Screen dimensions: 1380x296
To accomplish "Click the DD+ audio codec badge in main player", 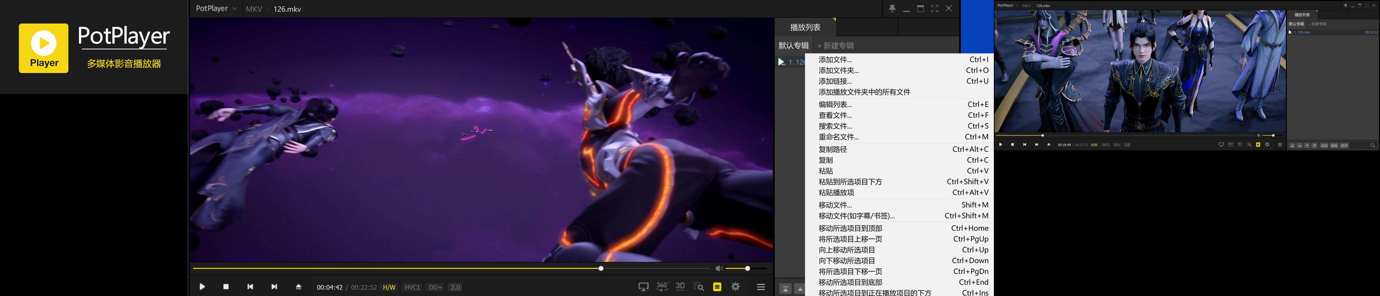I will [435, 288].
